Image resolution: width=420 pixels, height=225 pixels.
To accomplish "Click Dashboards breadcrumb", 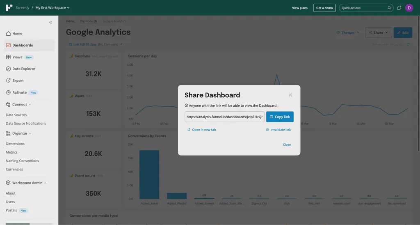I will 89,21.
